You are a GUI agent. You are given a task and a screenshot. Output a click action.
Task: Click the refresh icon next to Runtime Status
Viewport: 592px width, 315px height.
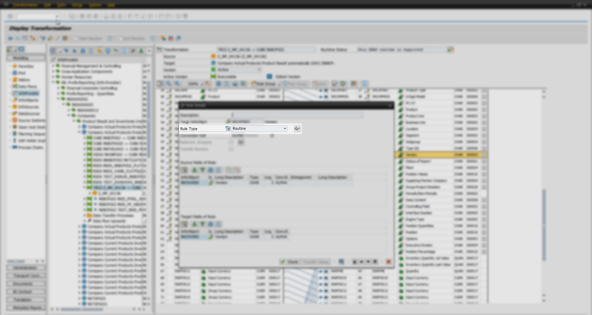point(450,50)
